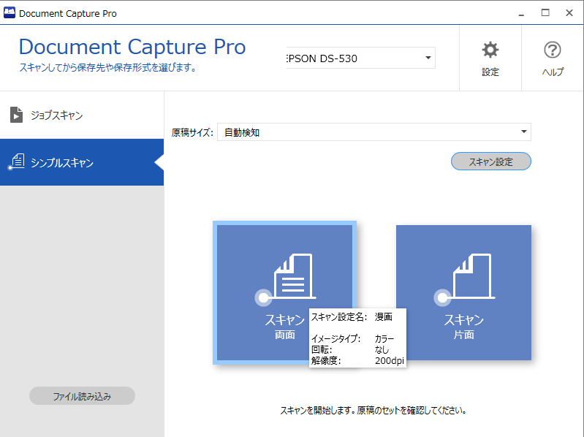Start double-sided scan (スキャン 両面) tile
The height and width of the screenshot is (437, 584).
click(284, 292)
